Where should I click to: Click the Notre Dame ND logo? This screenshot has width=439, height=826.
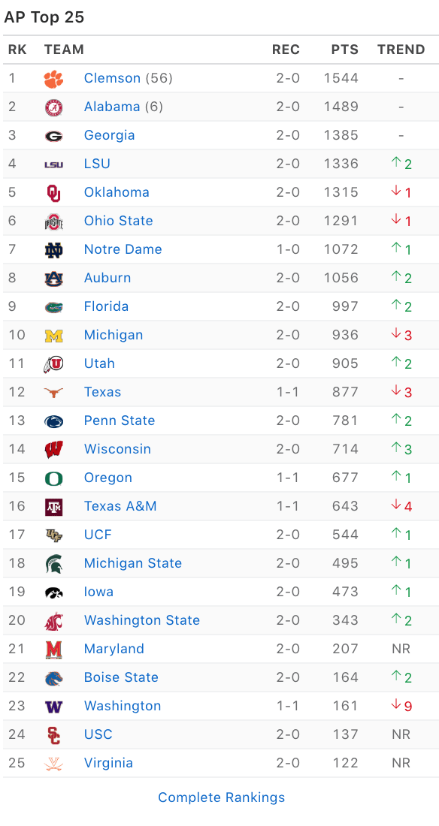(53, 250)
